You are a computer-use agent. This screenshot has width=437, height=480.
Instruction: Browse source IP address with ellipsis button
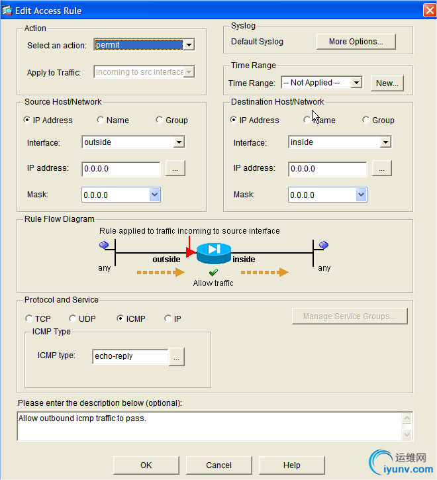point(175,168)
